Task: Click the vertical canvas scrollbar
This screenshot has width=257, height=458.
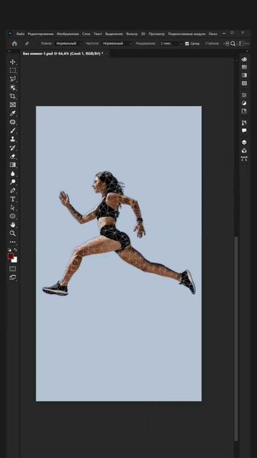Action: pos(236,338)
